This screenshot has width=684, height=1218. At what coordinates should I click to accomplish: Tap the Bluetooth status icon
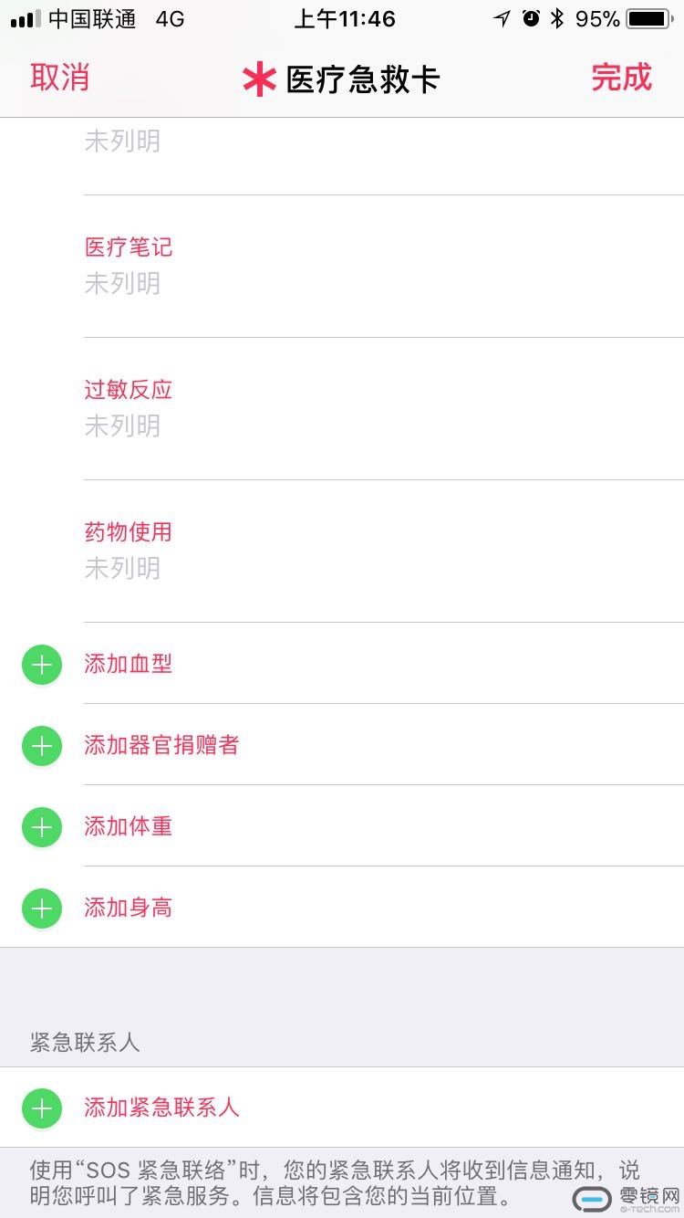pos(557,18)
